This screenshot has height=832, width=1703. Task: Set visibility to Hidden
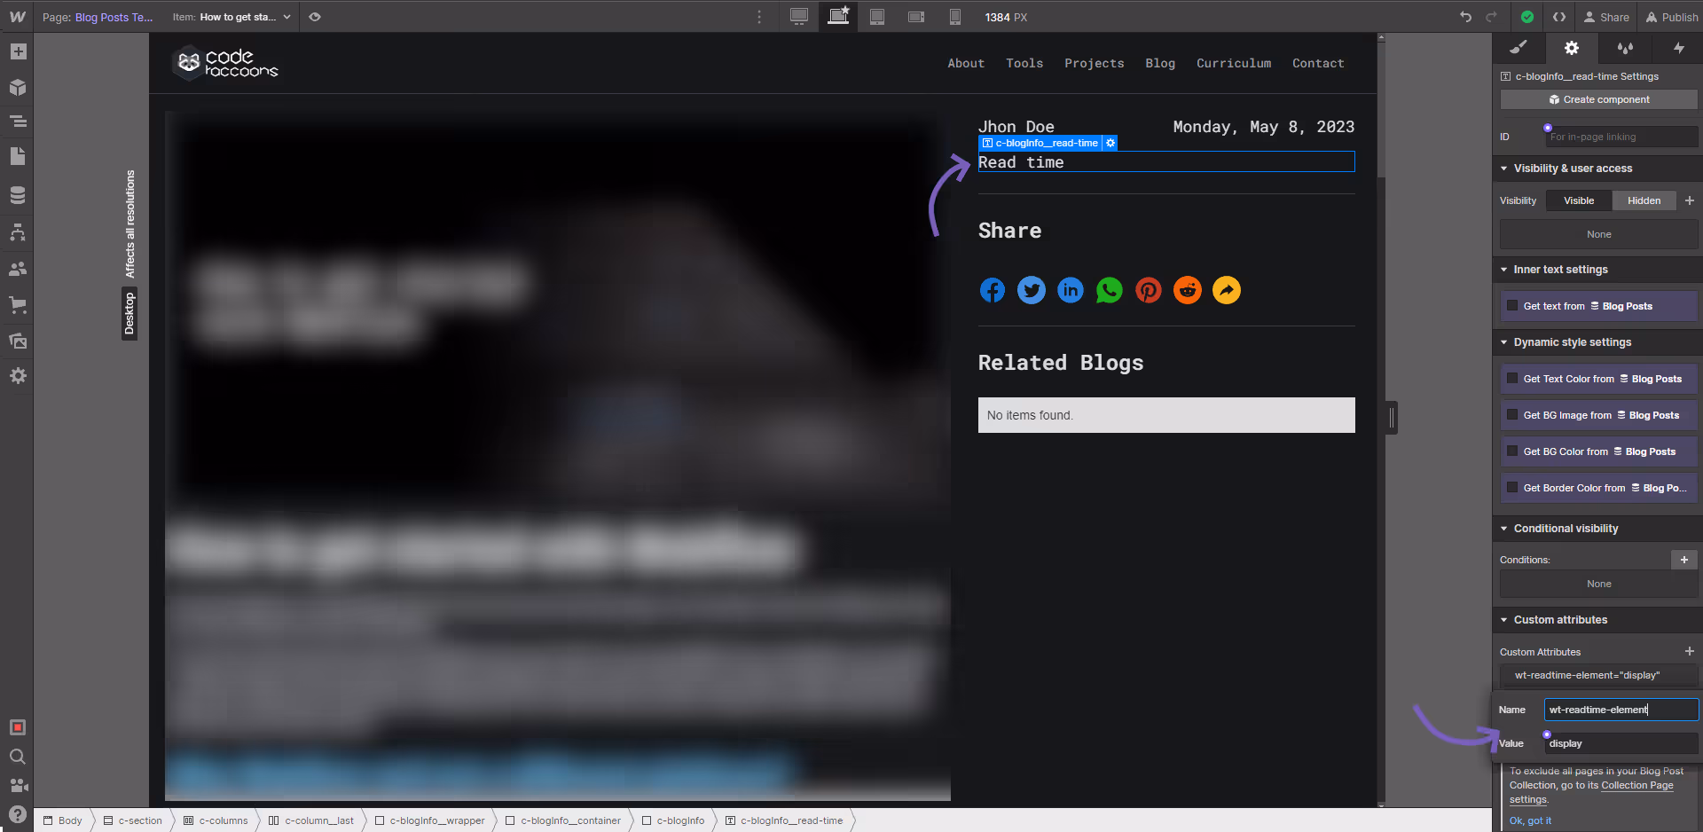click(1644, 200)
